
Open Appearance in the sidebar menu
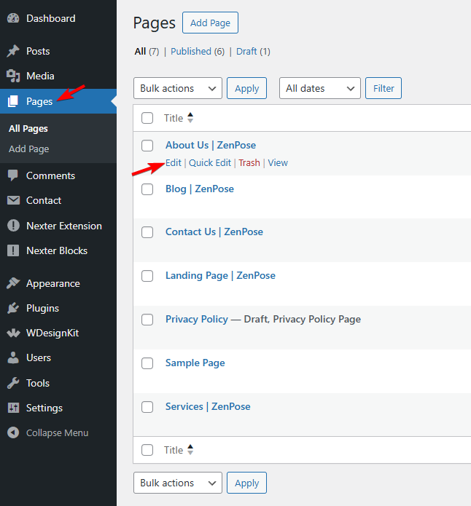53,283
